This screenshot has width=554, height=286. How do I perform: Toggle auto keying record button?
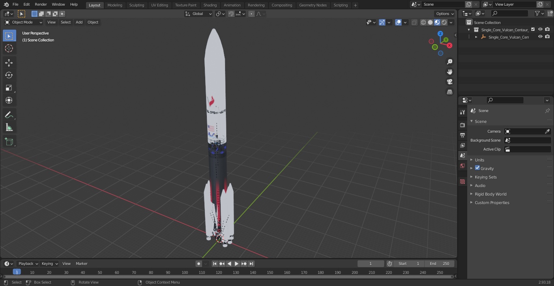[199, 264]
